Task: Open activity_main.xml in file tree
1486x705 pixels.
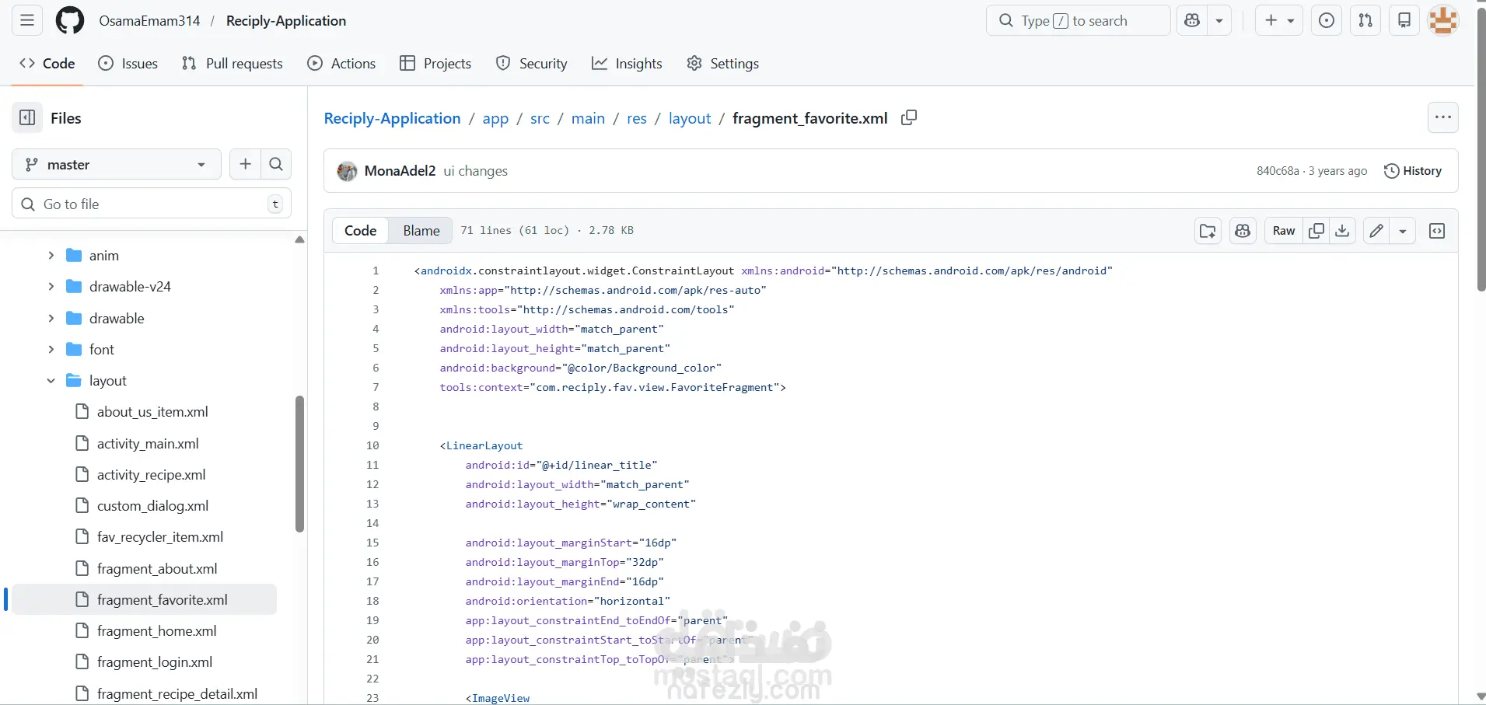Action: [x=148, y=443]
